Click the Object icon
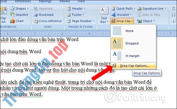Screen dimensions: 177x109 pos(139,21)
